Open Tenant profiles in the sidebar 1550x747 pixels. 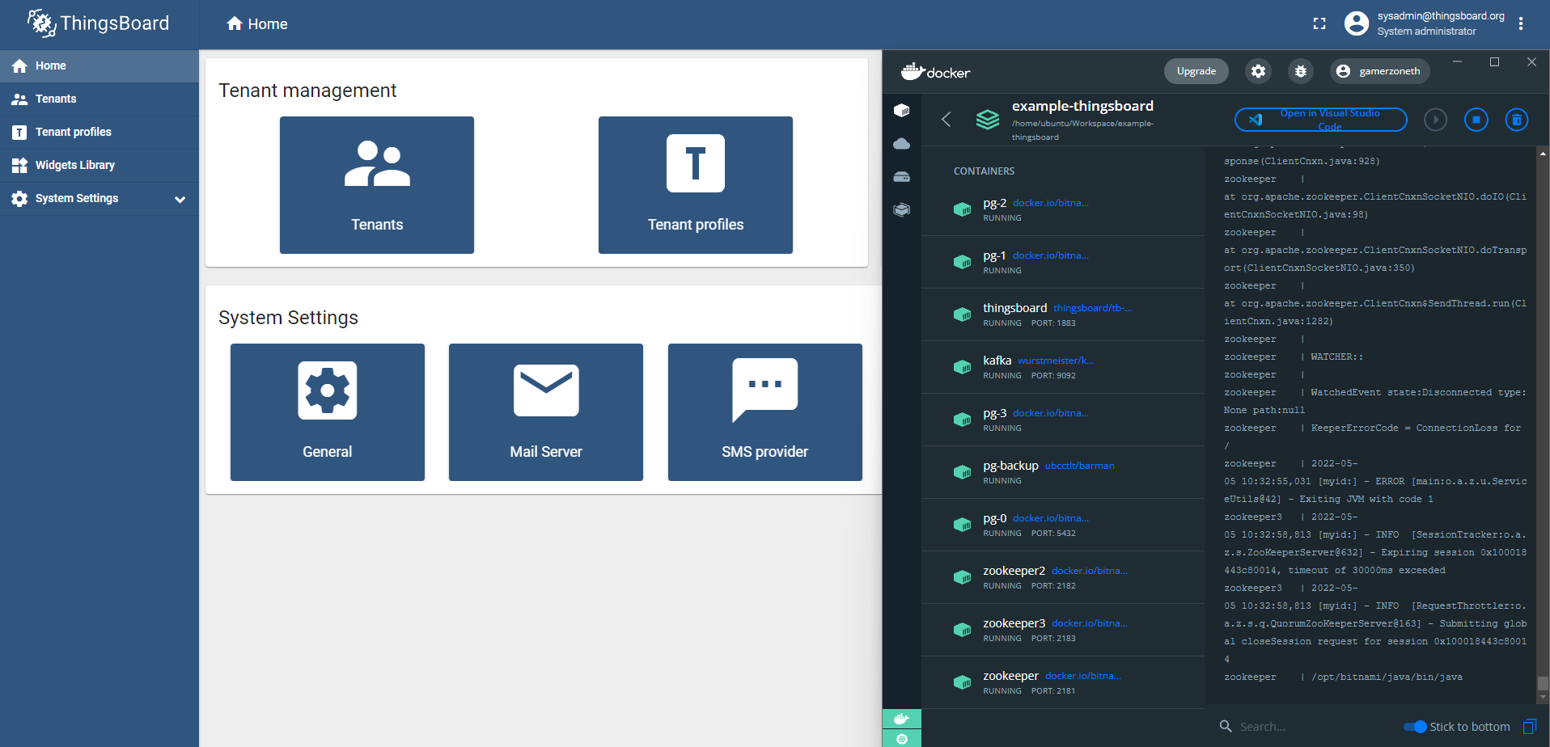[100, 132]
